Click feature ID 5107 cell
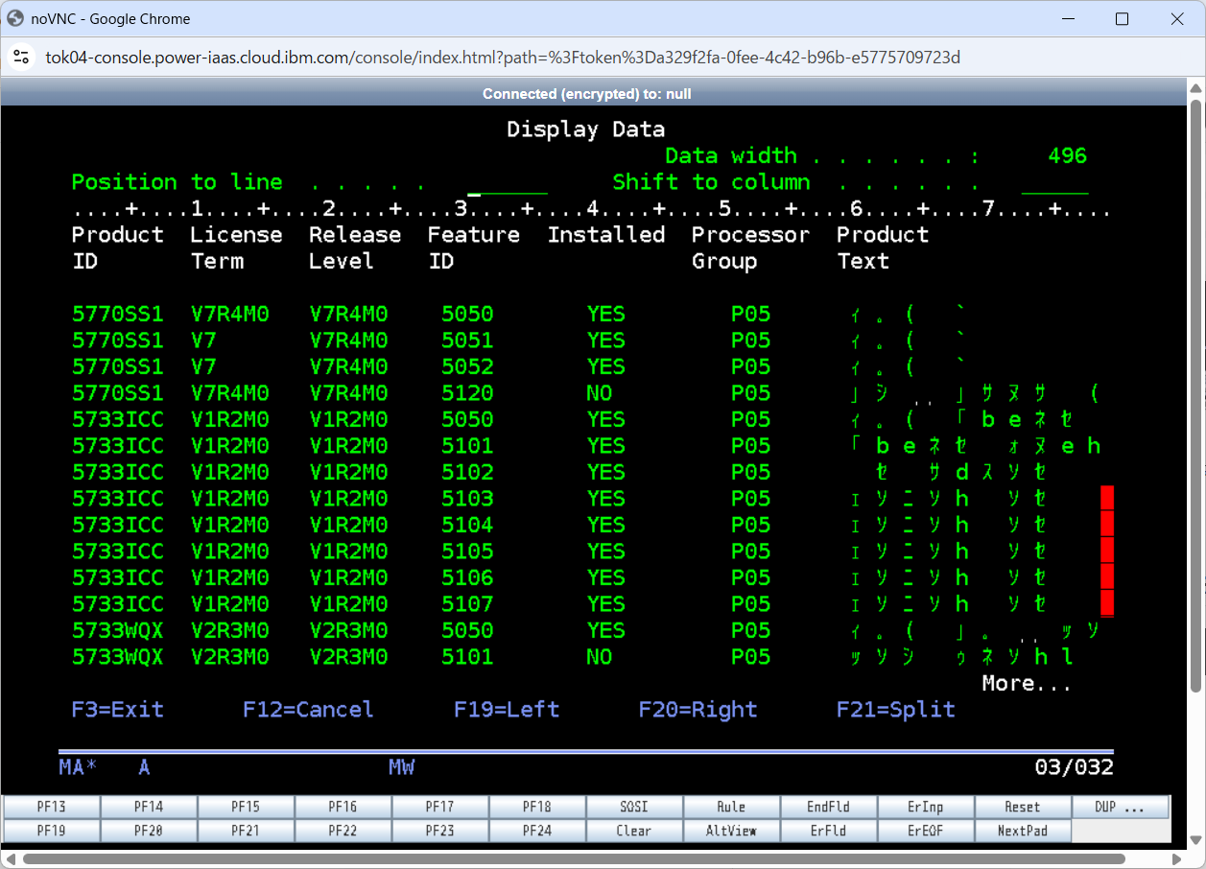 [x=467, y=604]
